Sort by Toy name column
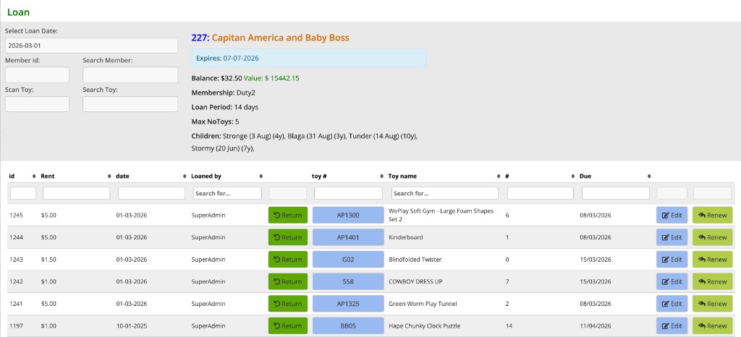The image size is (741, 337). pos(445,176)
